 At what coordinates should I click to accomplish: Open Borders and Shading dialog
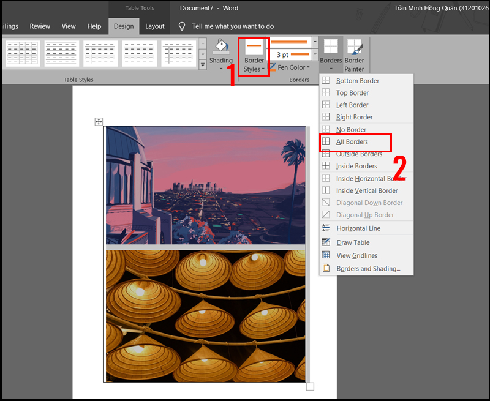366,269
